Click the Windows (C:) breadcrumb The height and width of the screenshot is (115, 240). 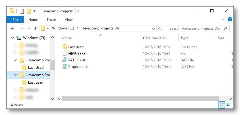click(63, 28)
